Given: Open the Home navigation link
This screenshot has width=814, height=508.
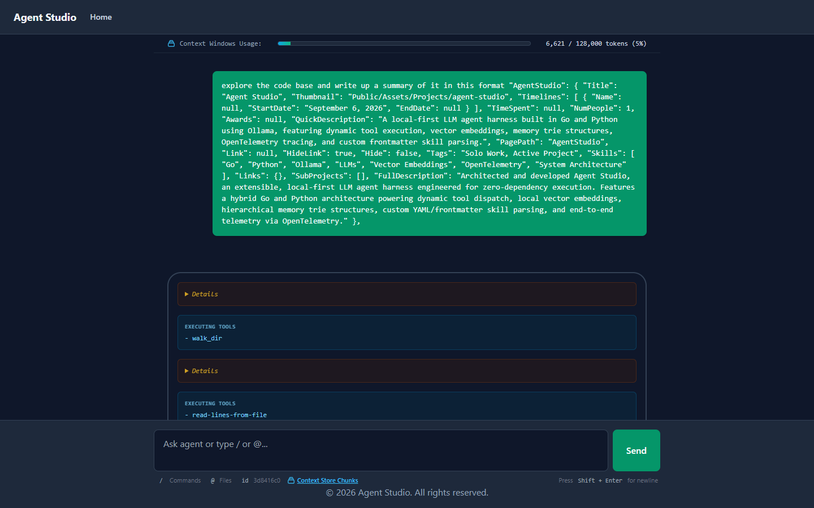Looking at the screenshot, I should [x=101, y=17].
